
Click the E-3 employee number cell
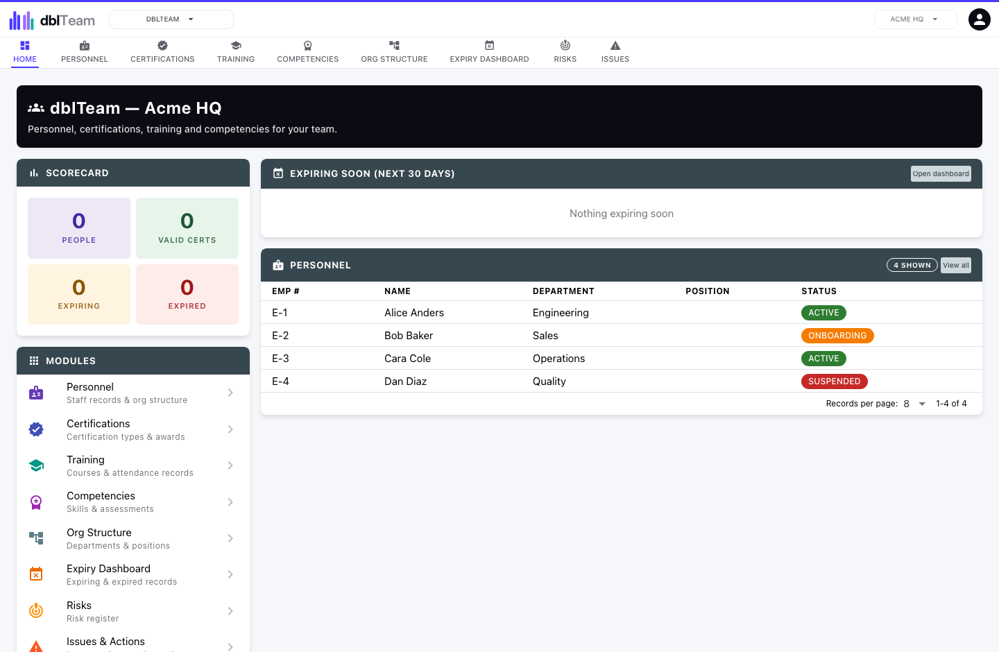coord(280,359)
